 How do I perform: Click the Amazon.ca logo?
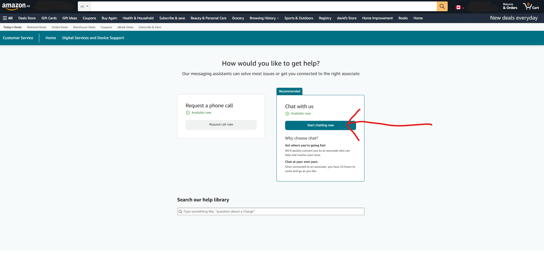click(16, 6)
